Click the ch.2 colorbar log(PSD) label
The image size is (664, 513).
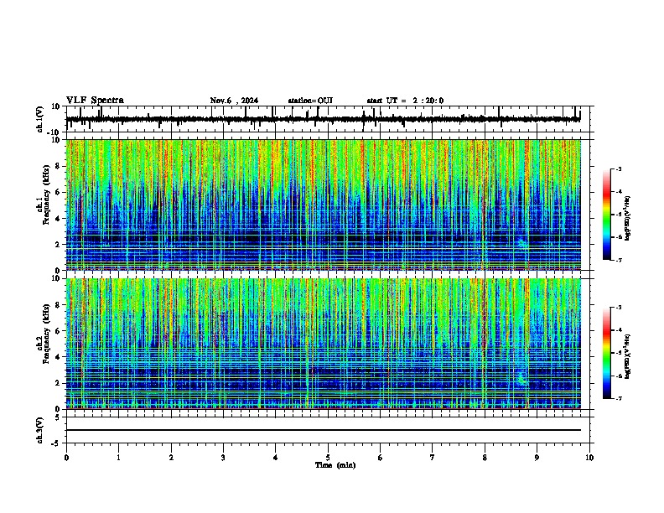coord(627,356)
